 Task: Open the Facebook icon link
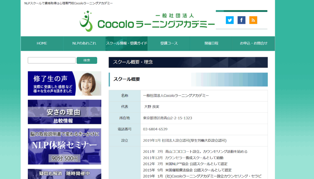coord(242,20)
